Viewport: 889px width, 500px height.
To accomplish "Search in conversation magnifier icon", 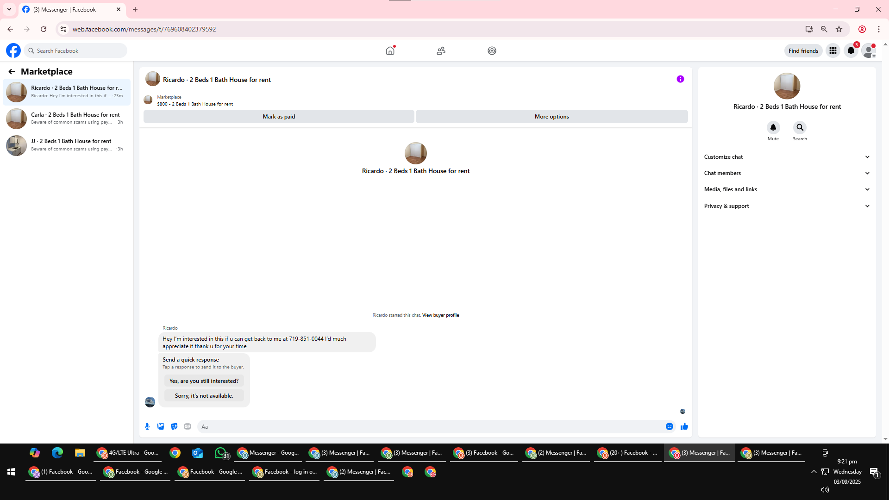I will tap(800, 127).
